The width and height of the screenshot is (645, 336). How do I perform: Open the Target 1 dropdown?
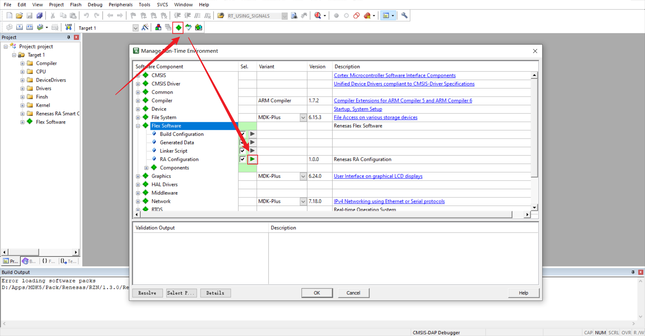135,28
